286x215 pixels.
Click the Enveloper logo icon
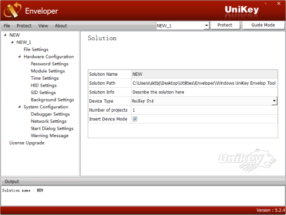[13, 10]
